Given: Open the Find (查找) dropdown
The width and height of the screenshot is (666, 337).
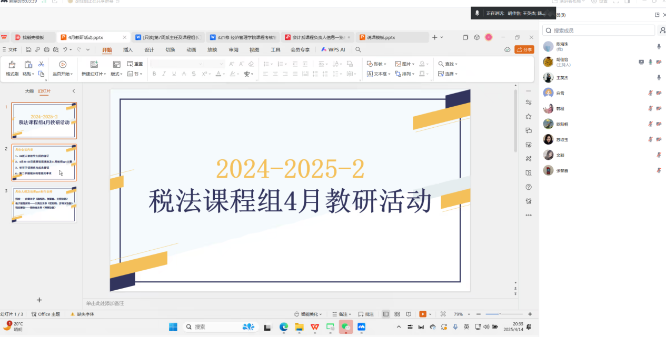Looking at the screenshot, I should 448,64.
